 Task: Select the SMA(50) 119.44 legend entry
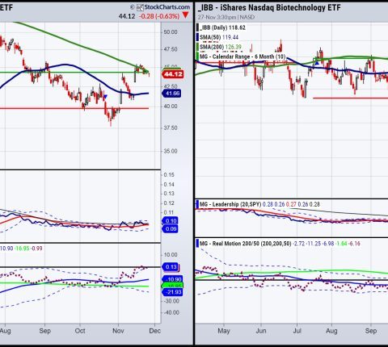pyautogui.click(x=219, y=37)
